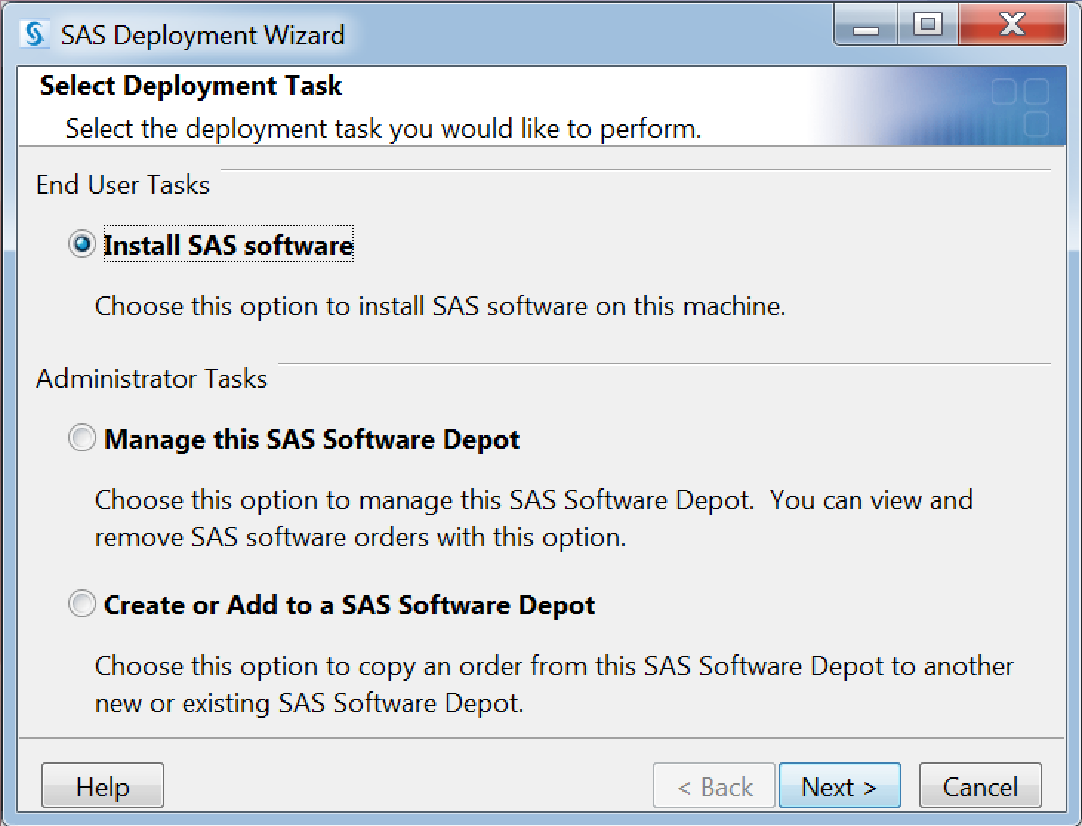Minimize the SAS Deployment Wizard window
Image resolution: width=1082 pixels, height=826 pixels.
pyautogui.click(x=866, y=26)
